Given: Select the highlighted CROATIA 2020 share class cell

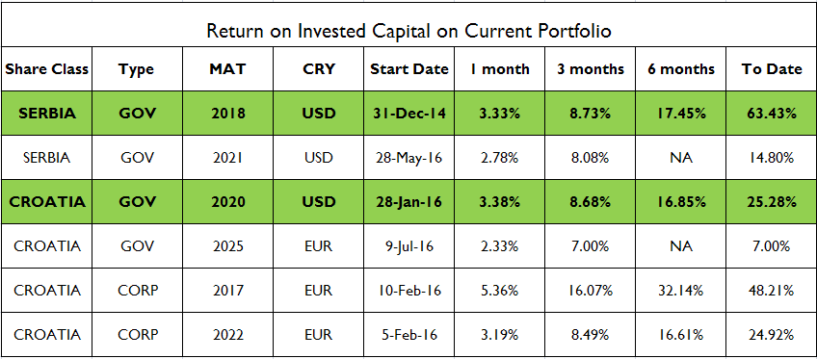Looking at the screenshot, I should click(x=47, y=202).
